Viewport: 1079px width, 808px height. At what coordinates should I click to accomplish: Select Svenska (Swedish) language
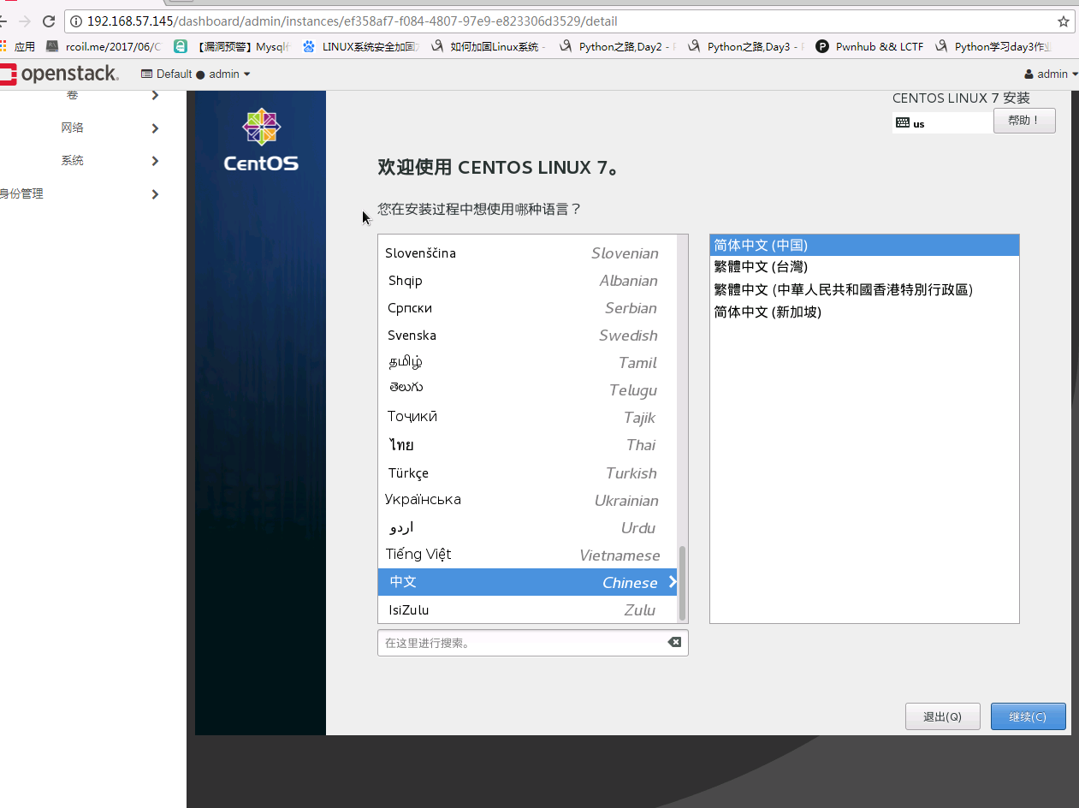click(527, 336)
